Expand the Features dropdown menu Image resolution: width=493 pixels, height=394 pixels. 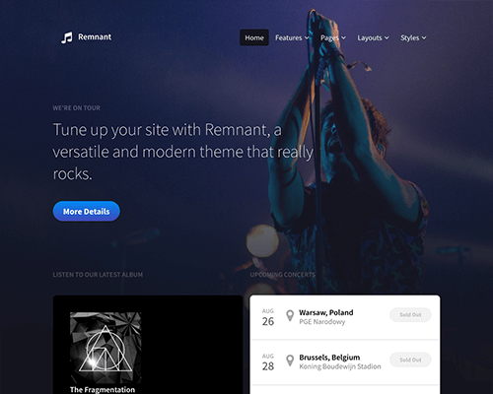(x=292, y=37)
